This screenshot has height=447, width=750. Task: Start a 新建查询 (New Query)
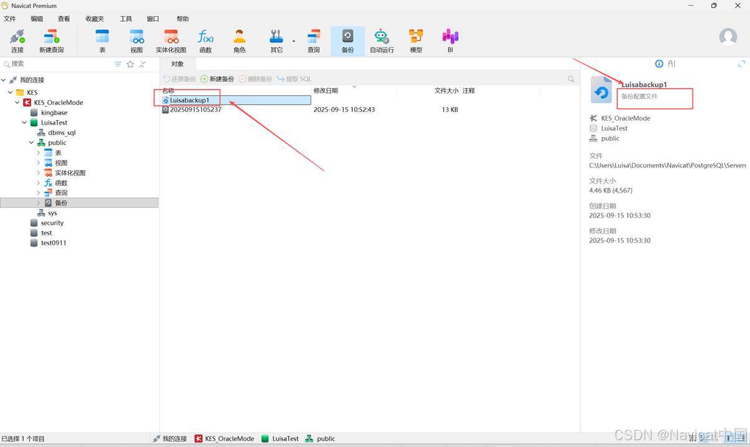coord(51,41)
